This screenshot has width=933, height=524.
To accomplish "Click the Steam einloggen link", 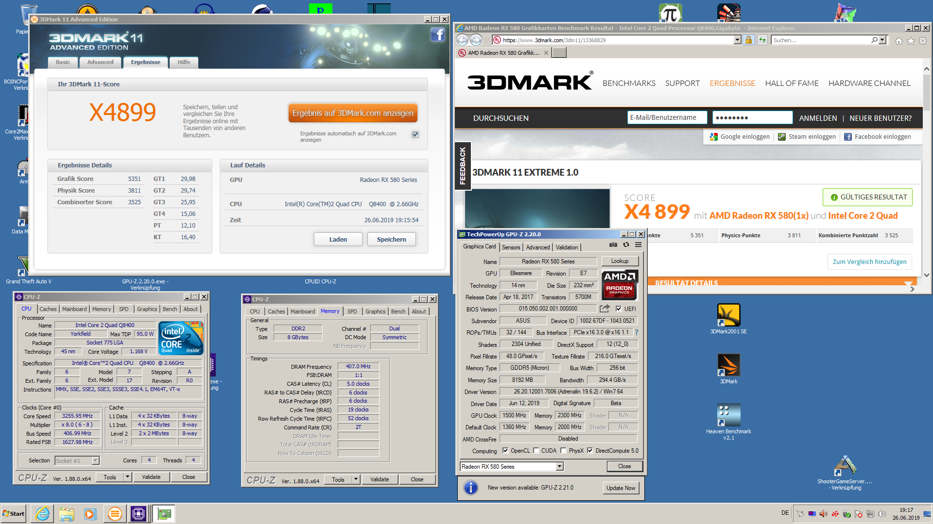I will 807,137.
